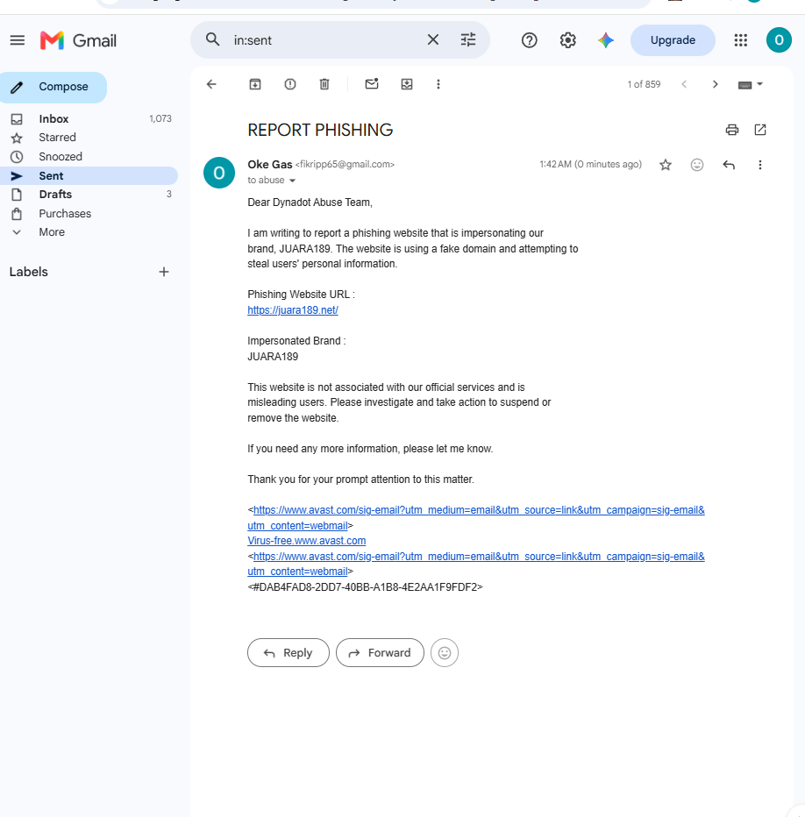Star this message
The width and height of the screenshot is (805, 817).
(x=666, y=165)
